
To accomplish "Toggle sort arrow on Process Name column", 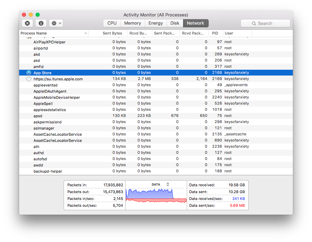I will [86, 33].
